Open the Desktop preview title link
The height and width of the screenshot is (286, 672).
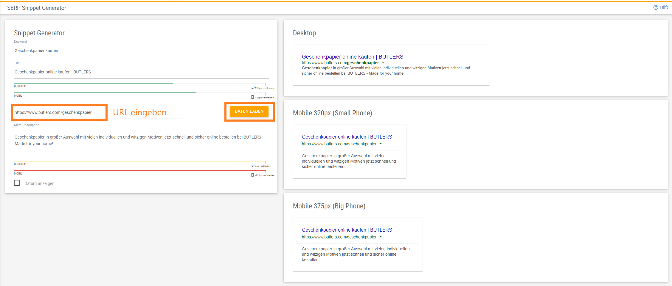352,57
